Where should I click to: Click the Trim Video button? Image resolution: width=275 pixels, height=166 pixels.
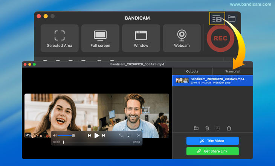tap(212, 141)
